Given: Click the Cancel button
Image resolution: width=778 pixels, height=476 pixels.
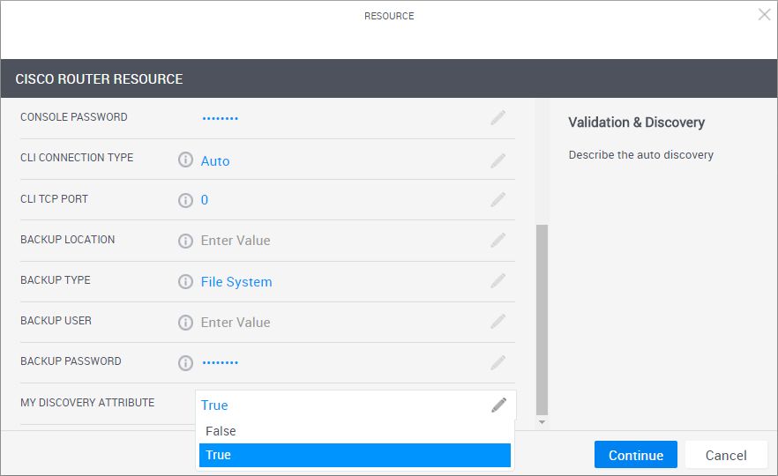Looking at the screenshot, I should (726, 455).
